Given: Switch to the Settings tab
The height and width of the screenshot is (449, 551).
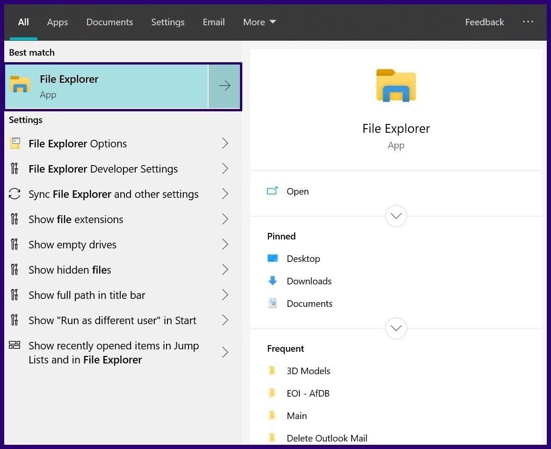Looking at the screenshot, I should 167,22.
